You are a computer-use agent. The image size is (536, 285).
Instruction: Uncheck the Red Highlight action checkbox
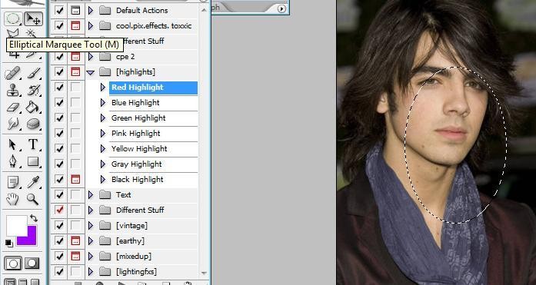[59, 88]
